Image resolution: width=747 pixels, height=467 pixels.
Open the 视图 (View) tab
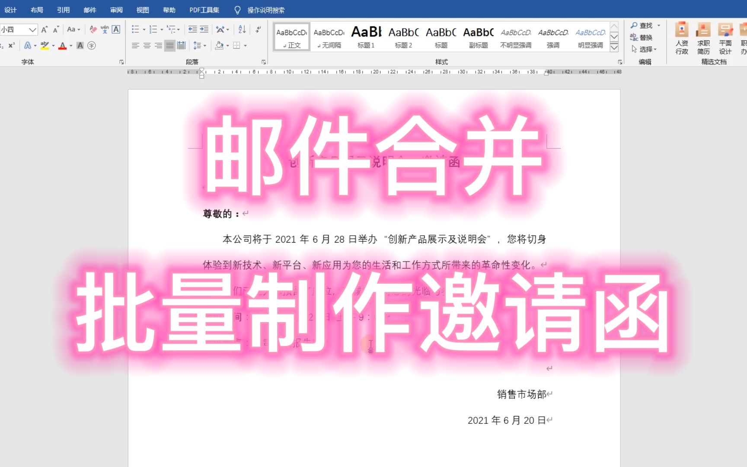coord(143,10)
